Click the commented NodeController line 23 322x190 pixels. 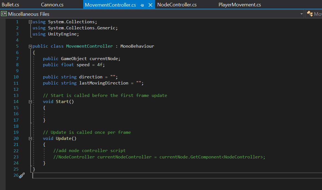pos(159,157)
